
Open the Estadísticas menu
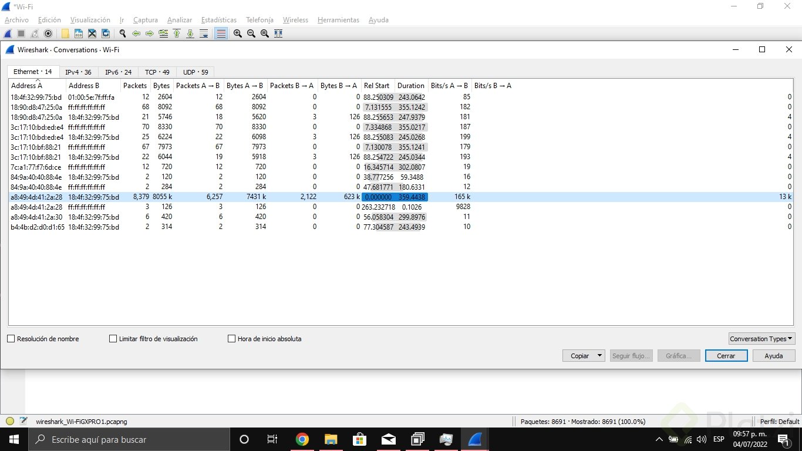(x=218, y=20)
